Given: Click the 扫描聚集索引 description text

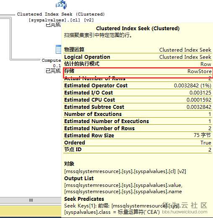Looking at the screenshot, I should click(x=98, y=35).
